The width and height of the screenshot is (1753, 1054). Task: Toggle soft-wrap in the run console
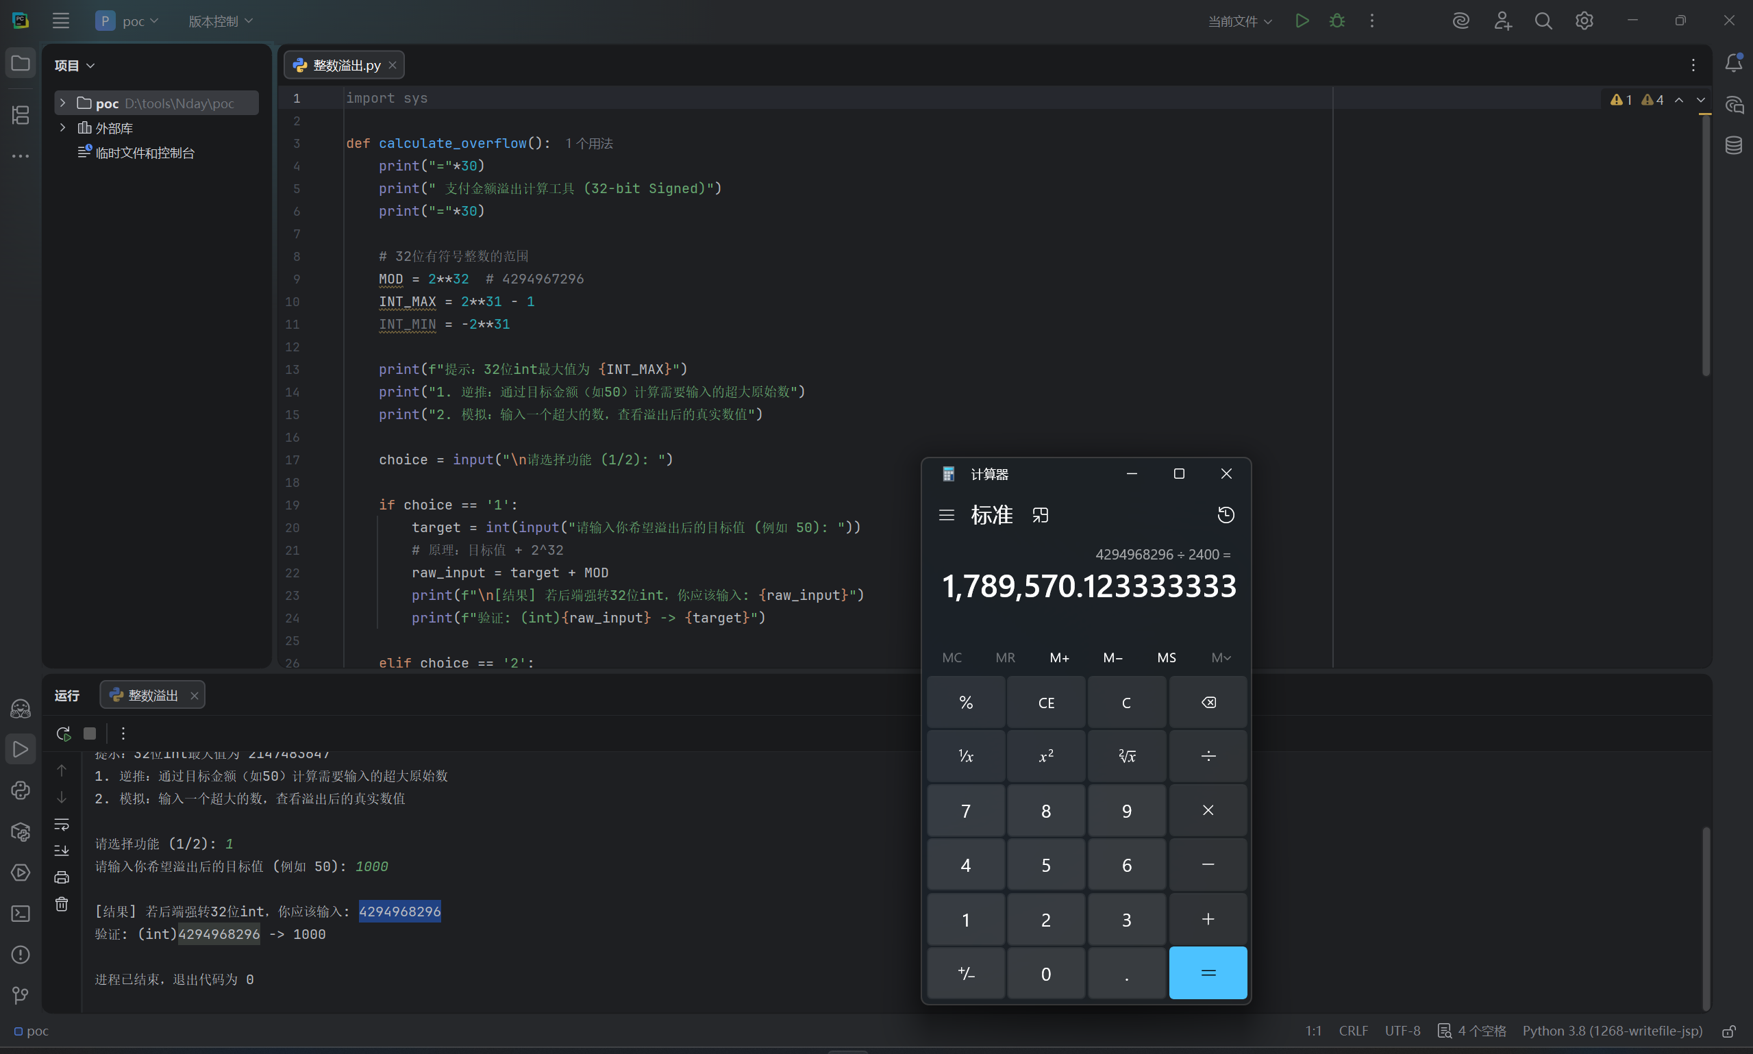click(62, 824)
